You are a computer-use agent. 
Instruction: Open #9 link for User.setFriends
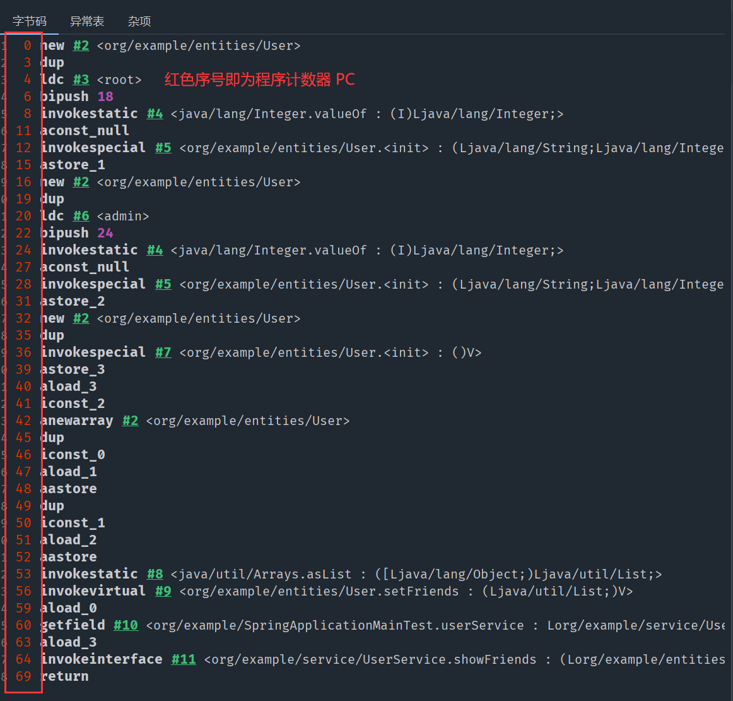pos(163,591)
